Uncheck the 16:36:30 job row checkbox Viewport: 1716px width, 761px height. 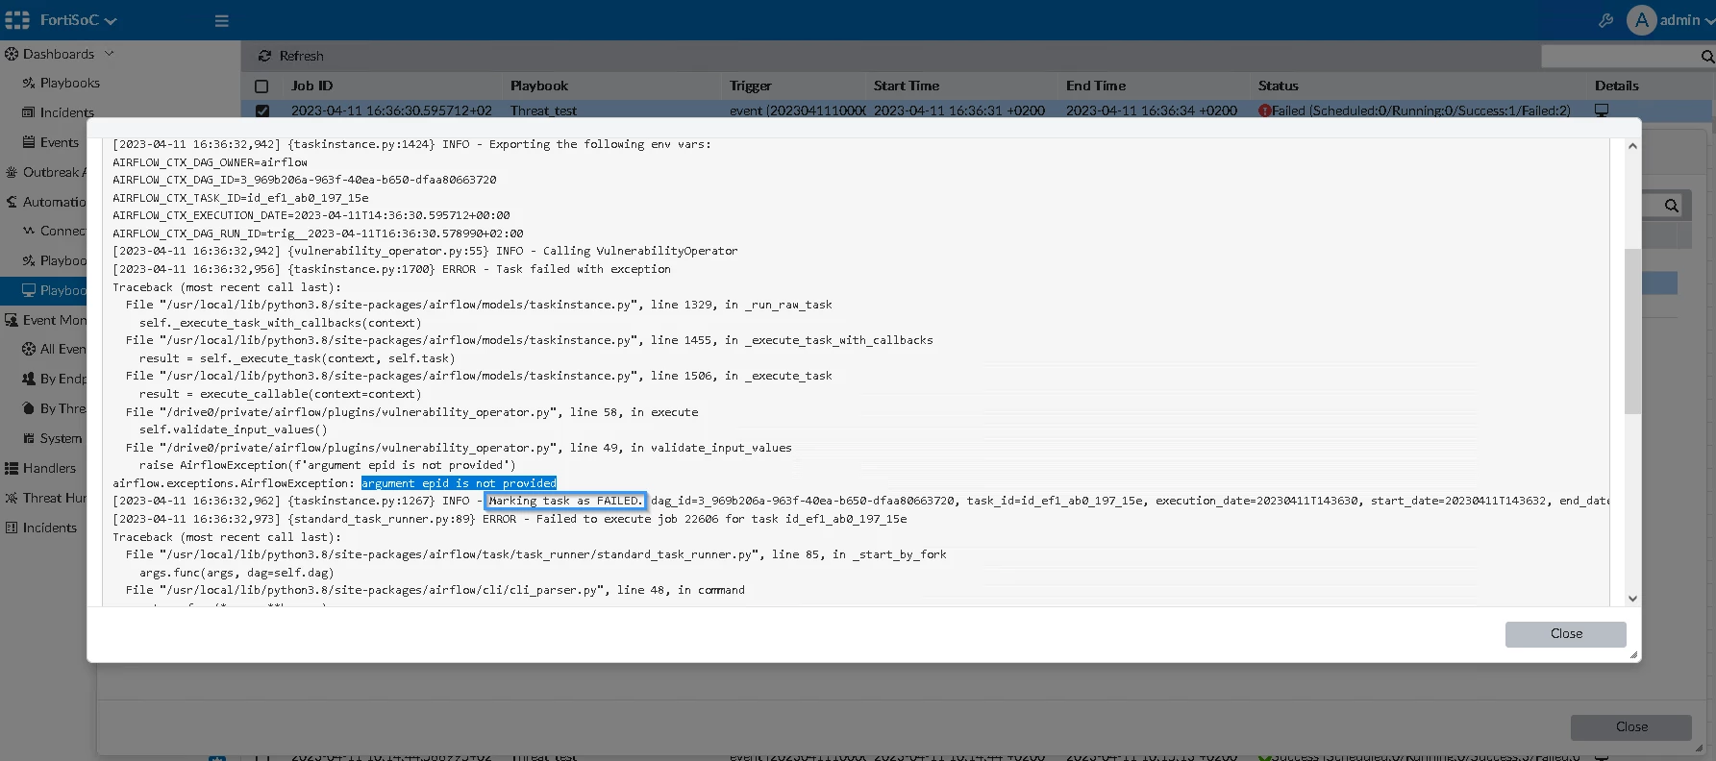261,110
